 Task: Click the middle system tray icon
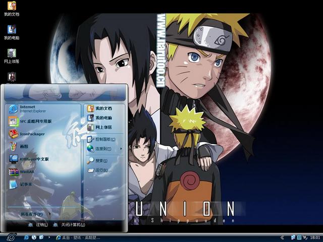[299, 237]
